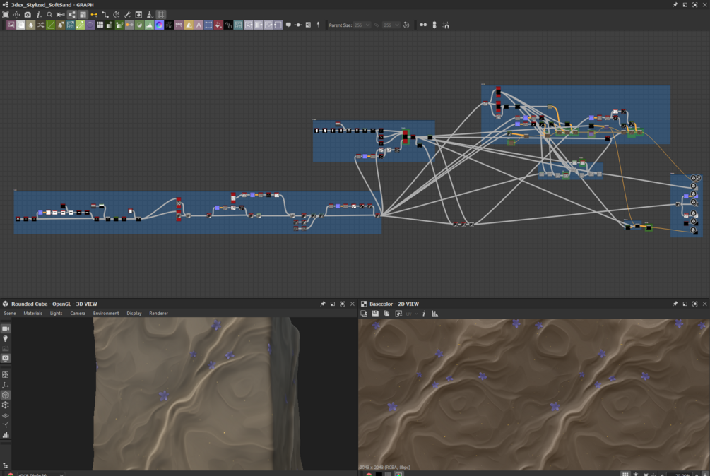This screenshot has height=476, width=710.
Task: Click the broom clean graph icon
Action: 150,15
